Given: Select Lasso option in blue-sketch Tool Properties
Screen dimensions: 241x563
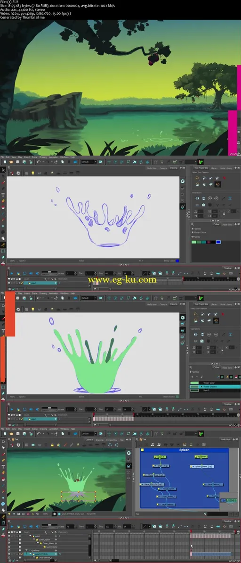Looking at the screenshot, I should point(197,177).
